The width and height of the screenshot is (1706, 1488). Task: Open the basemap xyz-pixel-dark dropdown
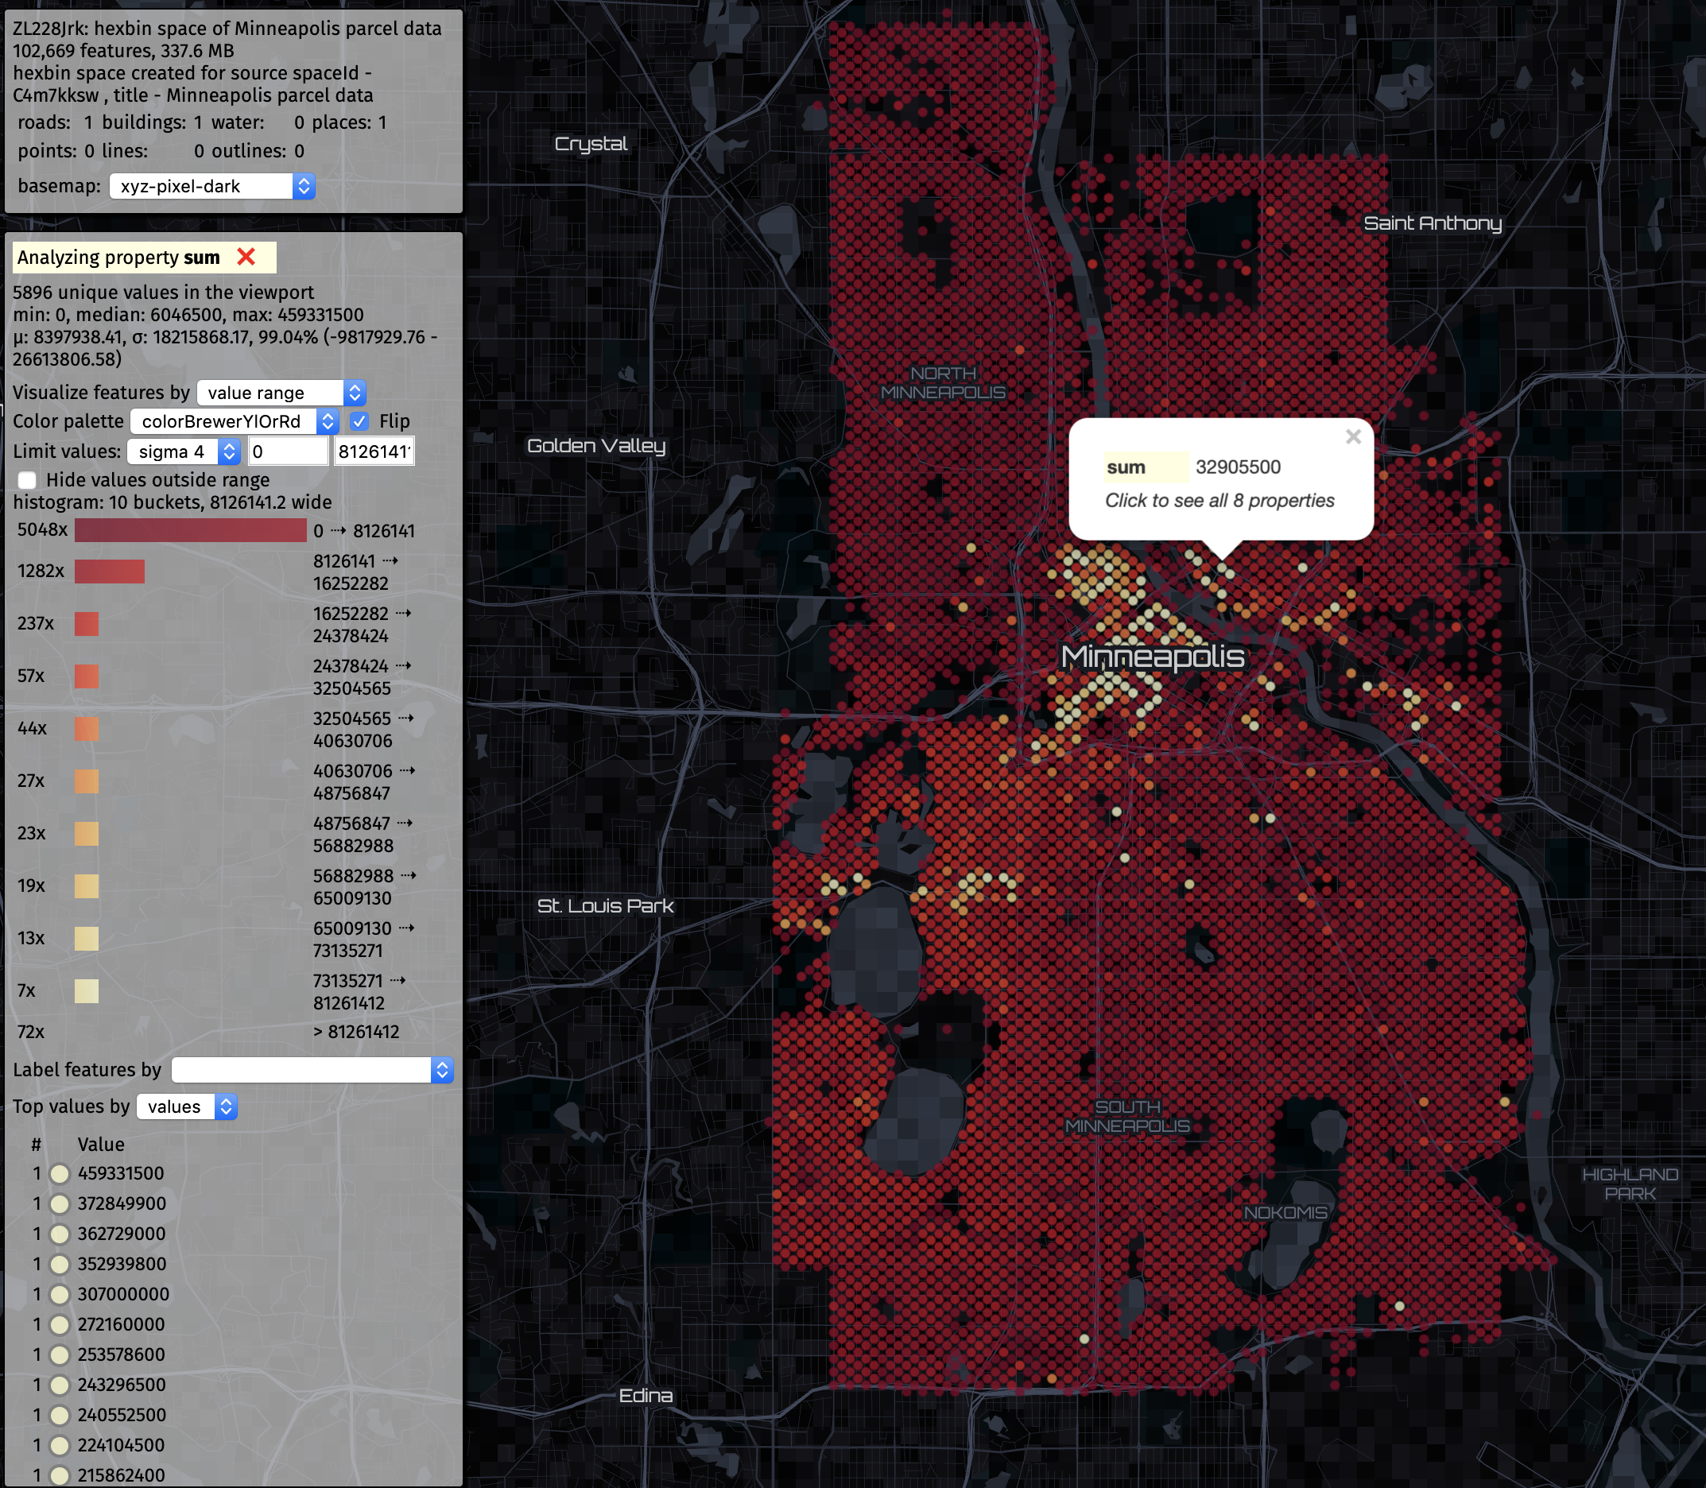211,186
